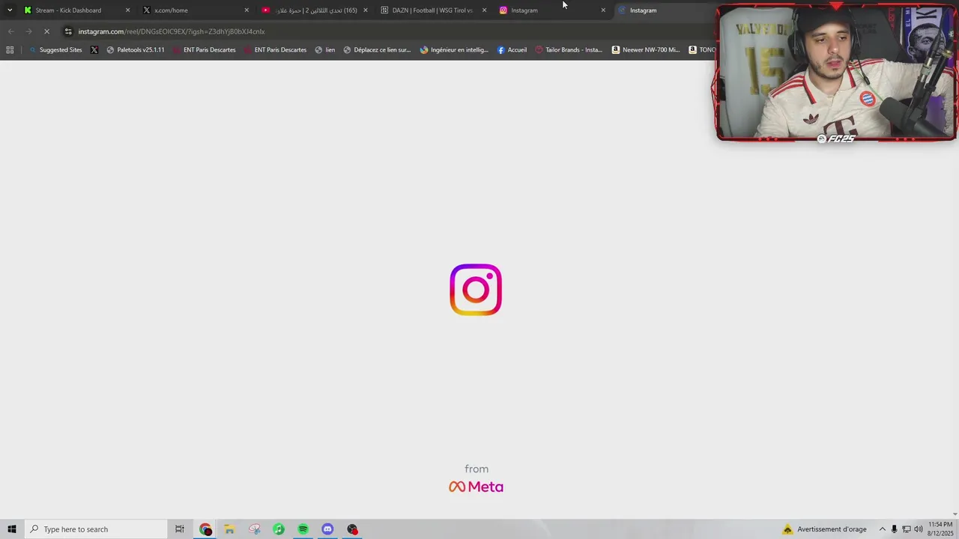Screen dimensions: 959x539
Task: Open Discord from the taskbar
Action: pyautogui.click(x=327, y=529)
